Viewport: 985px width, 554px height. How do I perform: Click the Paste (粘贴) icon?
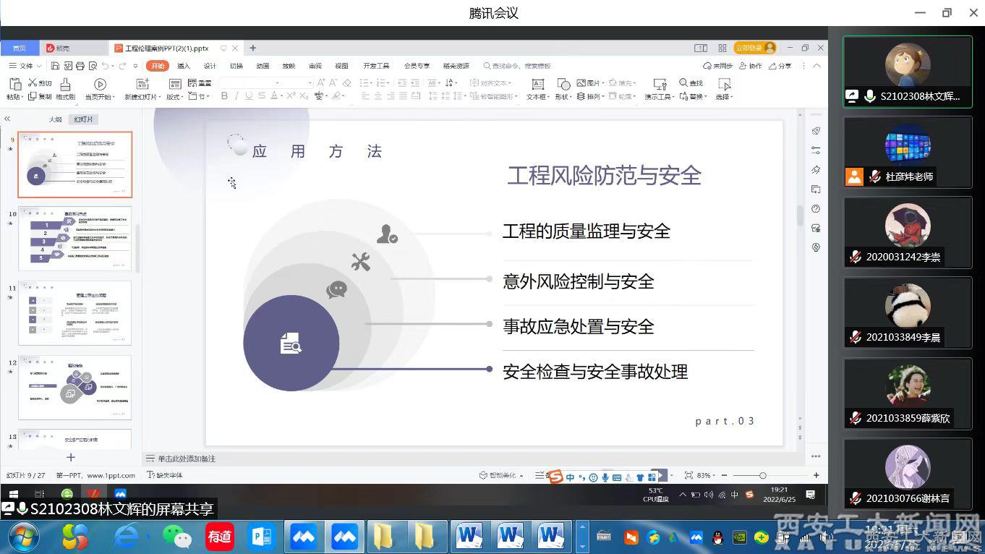[x=14, y=85]
